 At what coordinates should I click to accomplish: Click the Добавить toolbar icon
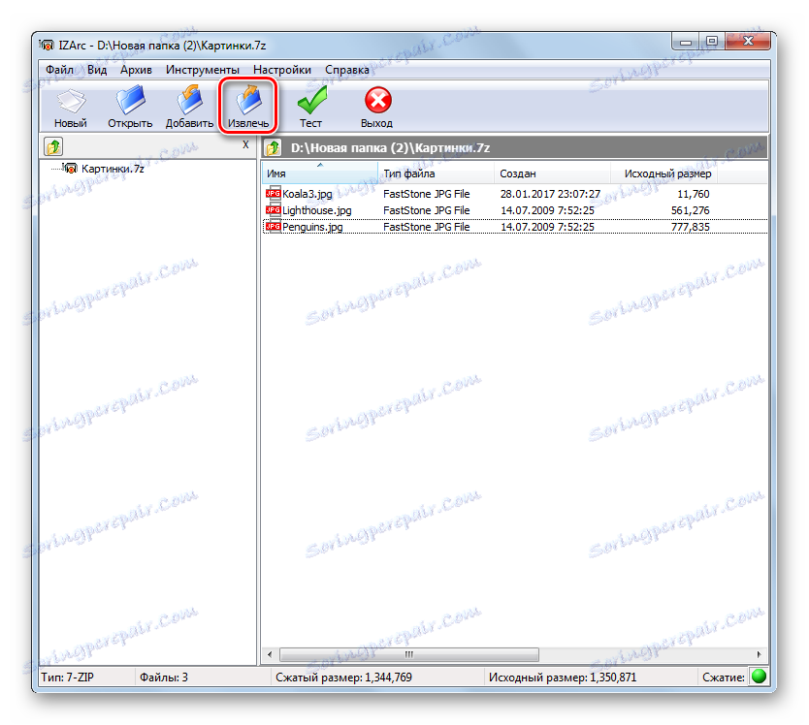point(189,100)
